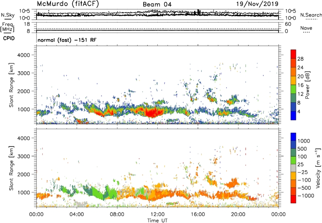Click '4000' on the power panel axis
Viewport: 322px width, 223px height.
[x=23, y=55]
